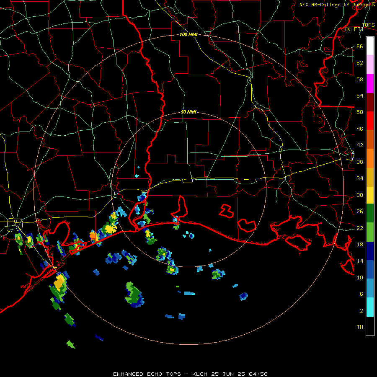Viewport: 377px width, 377px height.
Task: Click the legend value 38
Action: pos(360,162)
